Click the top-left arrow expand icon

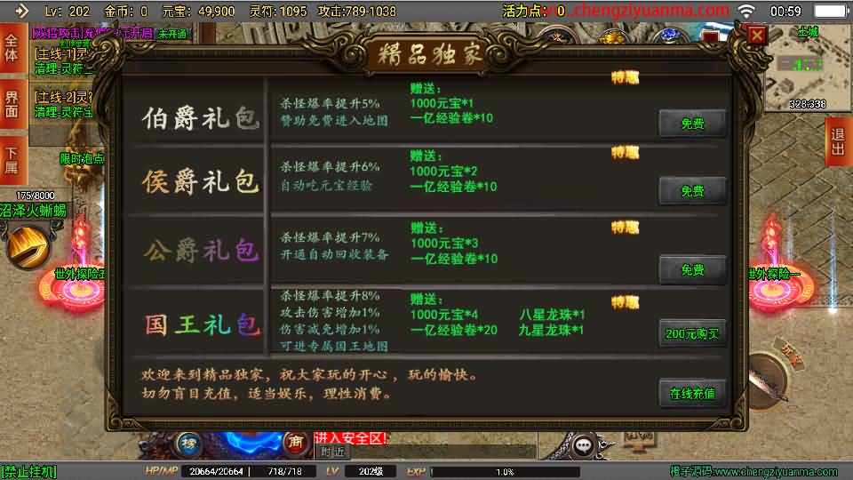click(20, 11)
